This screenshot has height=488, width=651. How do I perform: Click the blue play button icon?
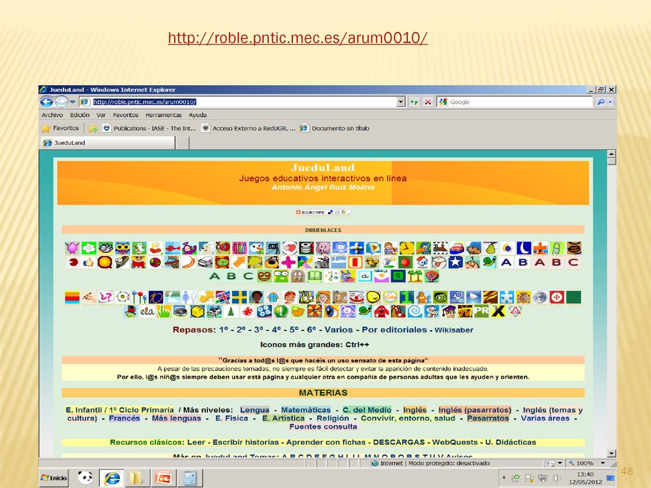[473, 297]
